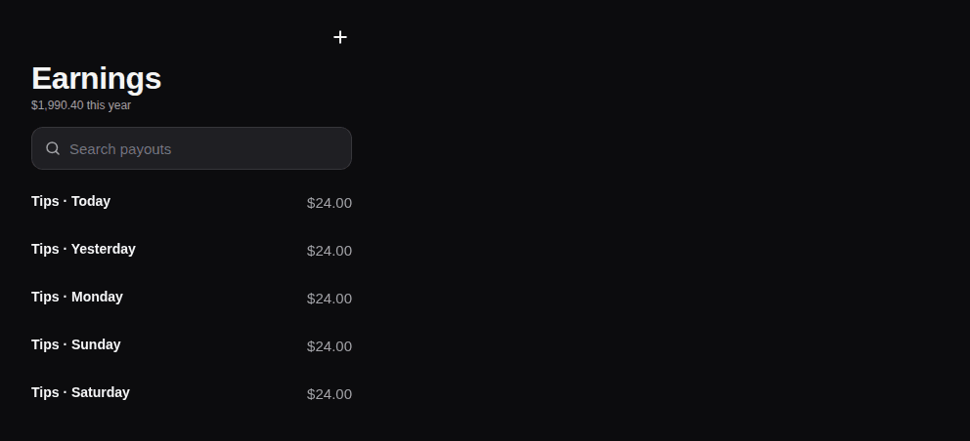Click the $24.00 amount for Today
The image size is (970, 441).
pyautogui.click(x=330, y=203)
